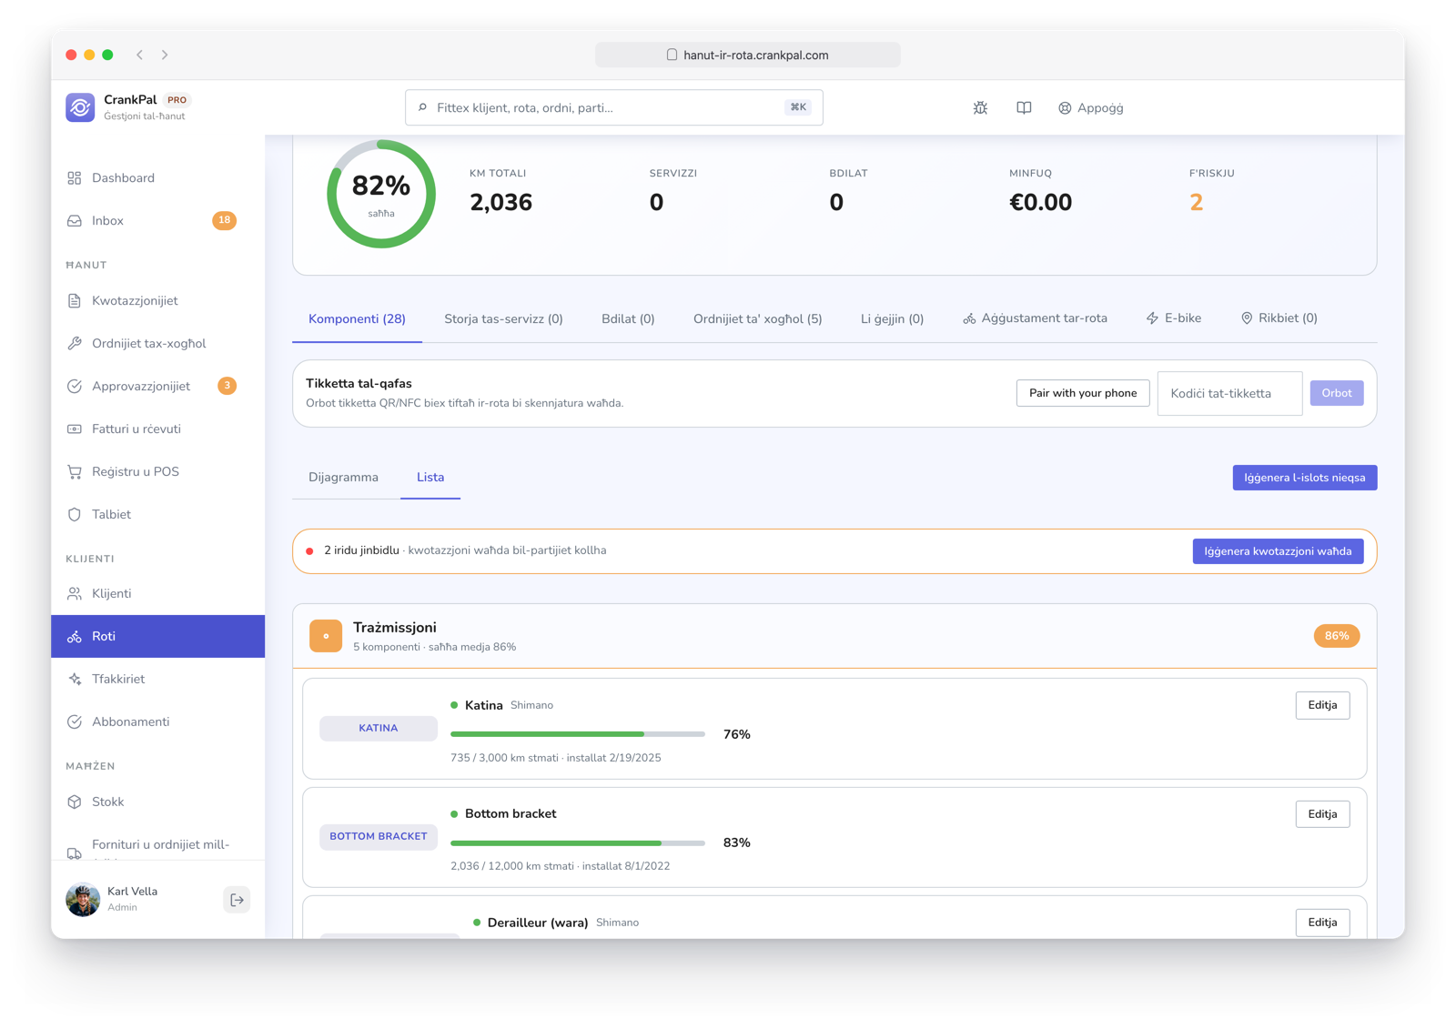Image resolution: width=1456 pixels, height=1029 pixels.
Task: Click the F'RISKJU value 2
Action: tap(1197, 202)
